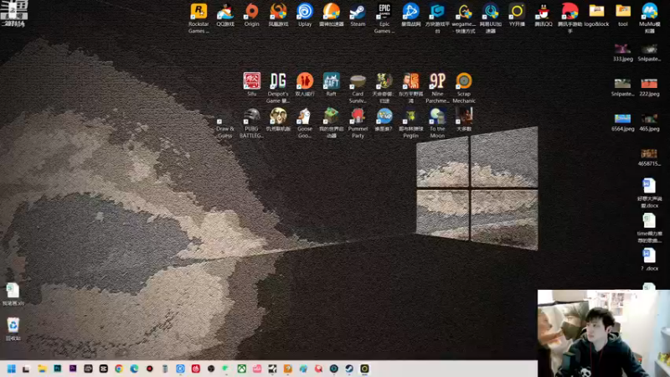670x377 pixels.
Task: Launch Premiere Pro from the taskbar
Action: point(73,369)
